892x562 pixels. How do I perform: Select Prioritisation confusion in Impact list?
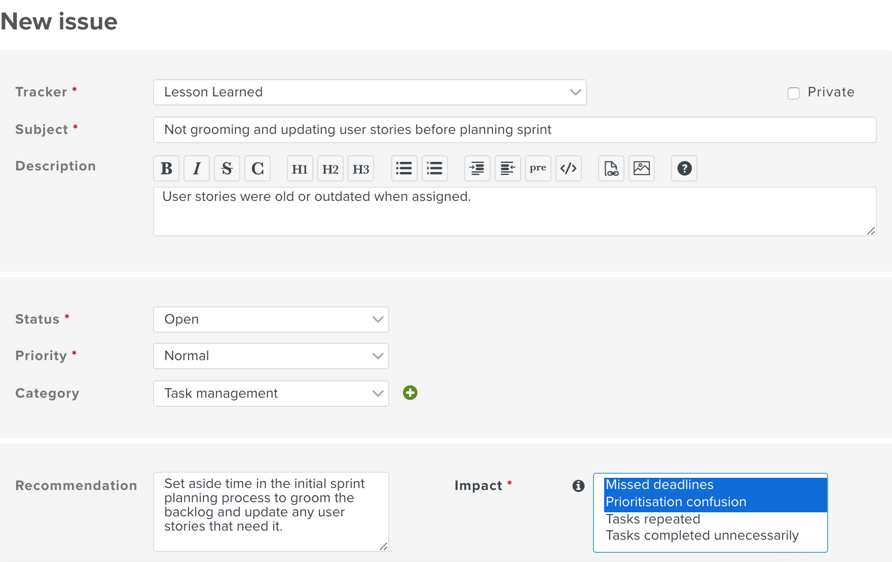coord(716,502)
